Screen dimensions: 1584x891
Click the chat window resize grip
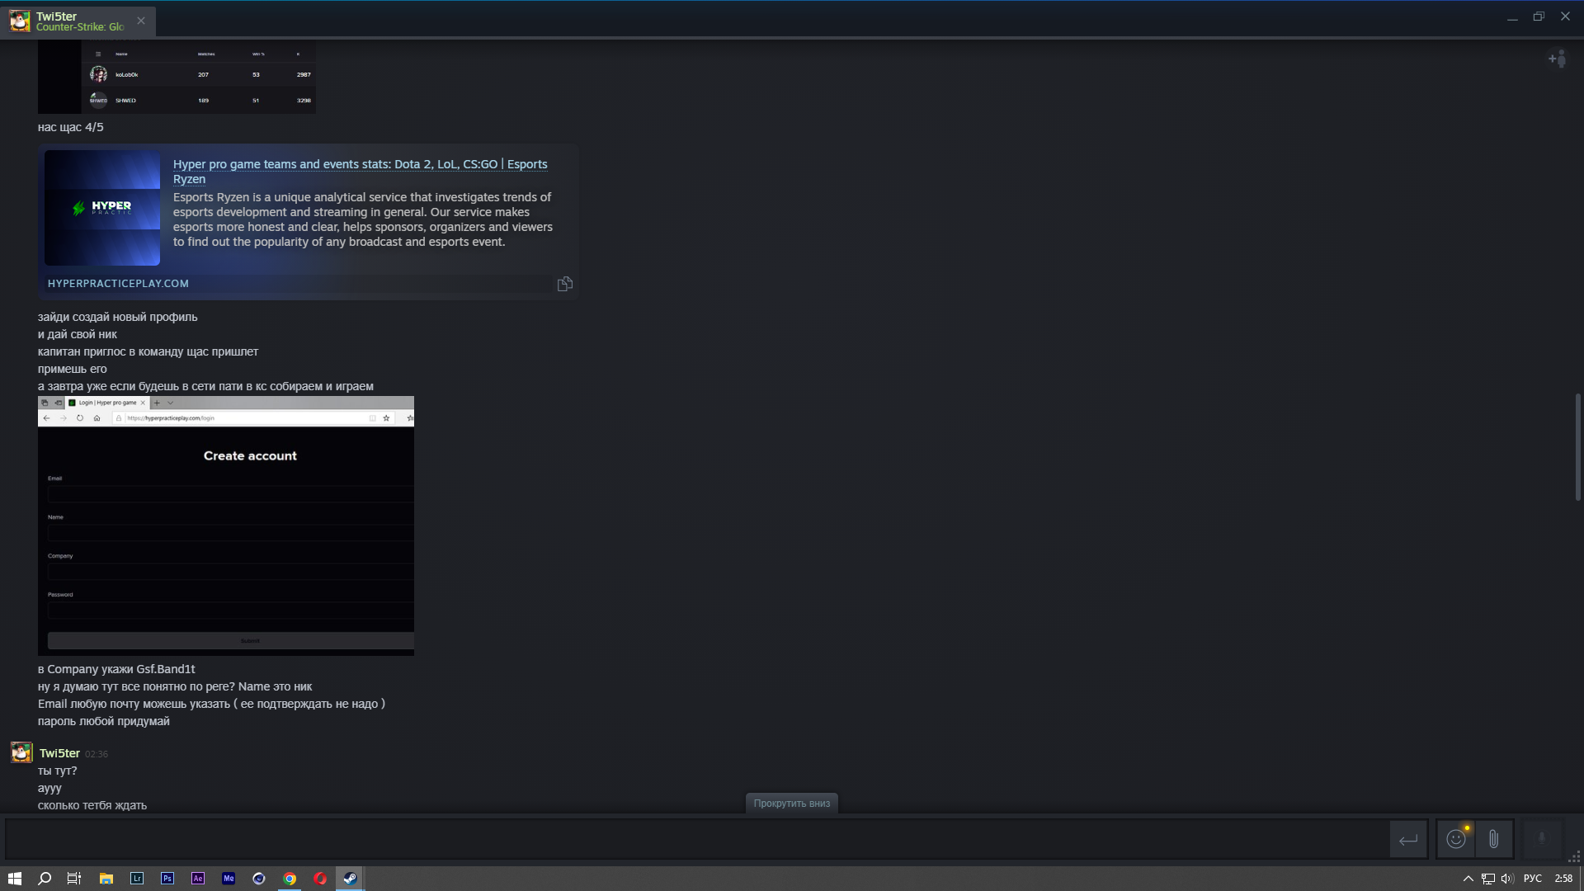(1574, 856)
